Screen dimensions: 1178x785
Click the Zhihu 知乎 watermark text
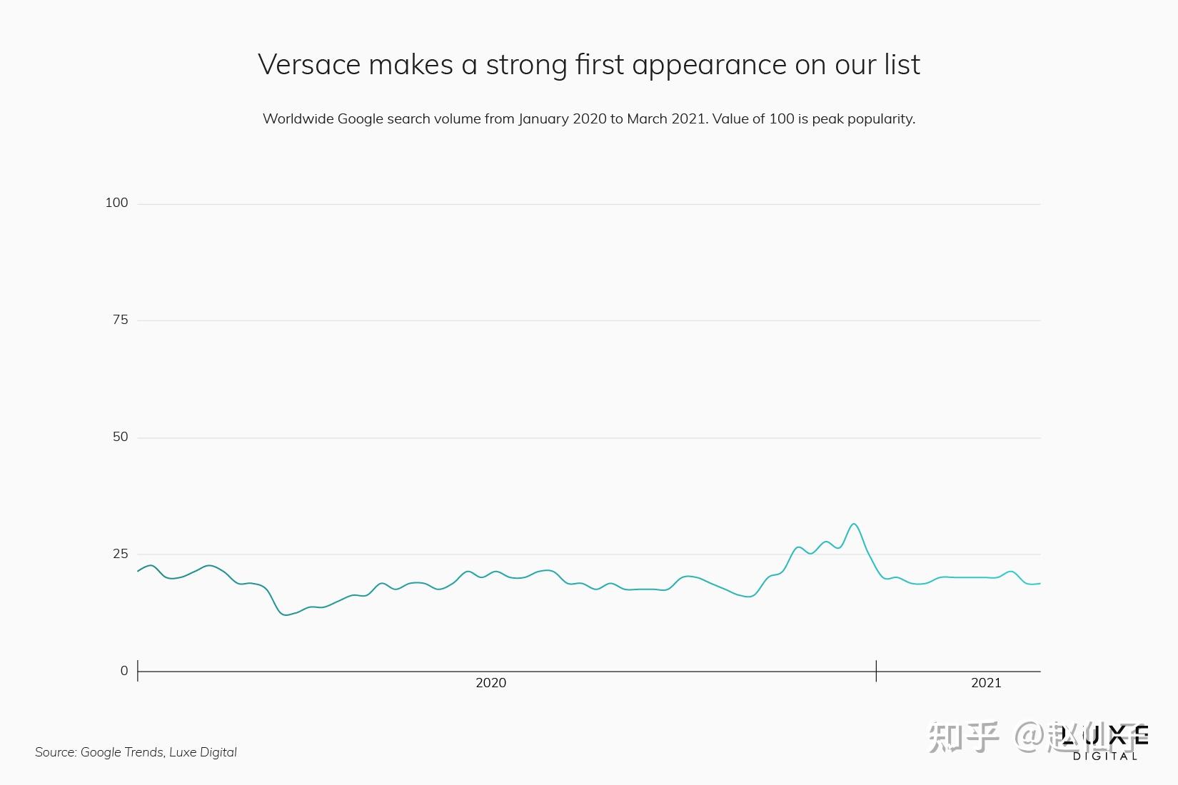point(964,737)
